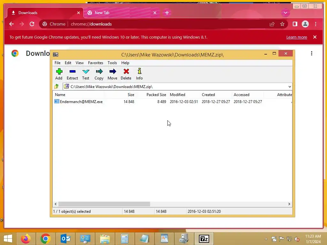Click the Chrome site info chip
The width and height of the screenshot is (327, 245).
pyautogui.click(x=54, y=24)
